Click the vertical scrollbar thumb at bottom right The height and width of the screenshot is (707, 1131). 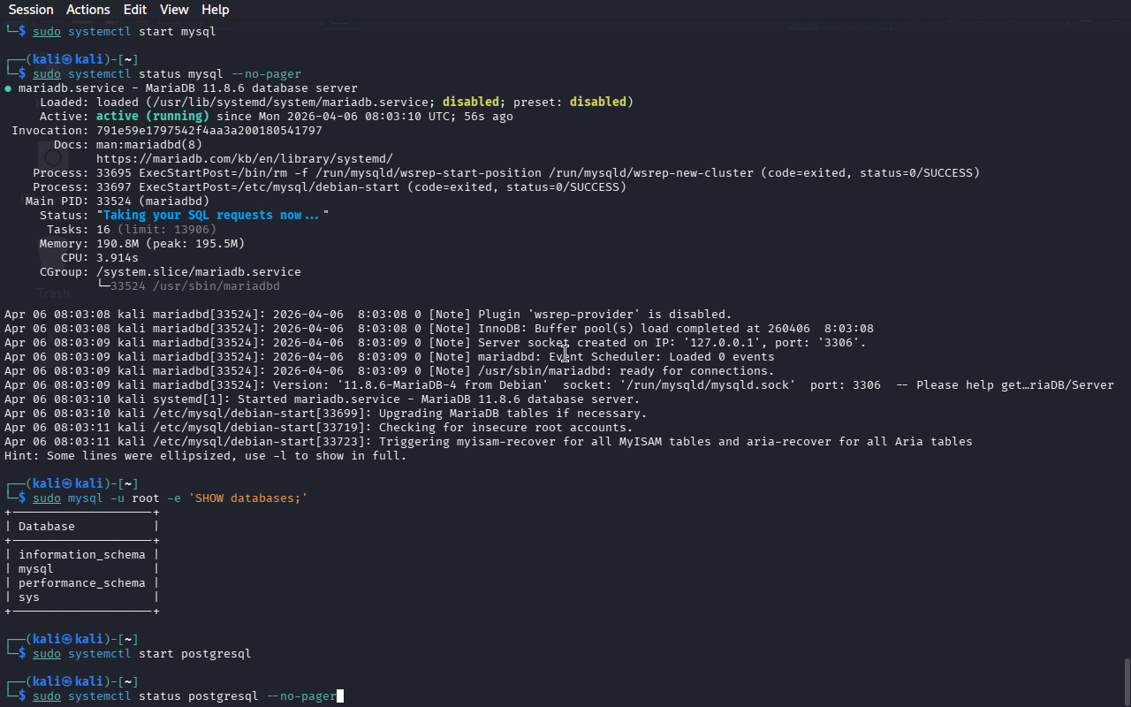coord(1126,680)
